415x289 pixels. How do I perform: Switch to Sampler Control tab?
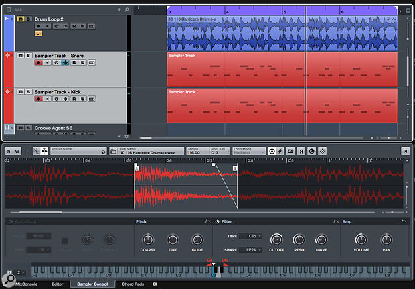click(x=92, y=284)
